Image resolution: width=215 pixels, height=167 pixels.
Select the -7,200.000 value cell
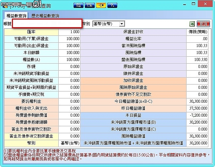197,115
